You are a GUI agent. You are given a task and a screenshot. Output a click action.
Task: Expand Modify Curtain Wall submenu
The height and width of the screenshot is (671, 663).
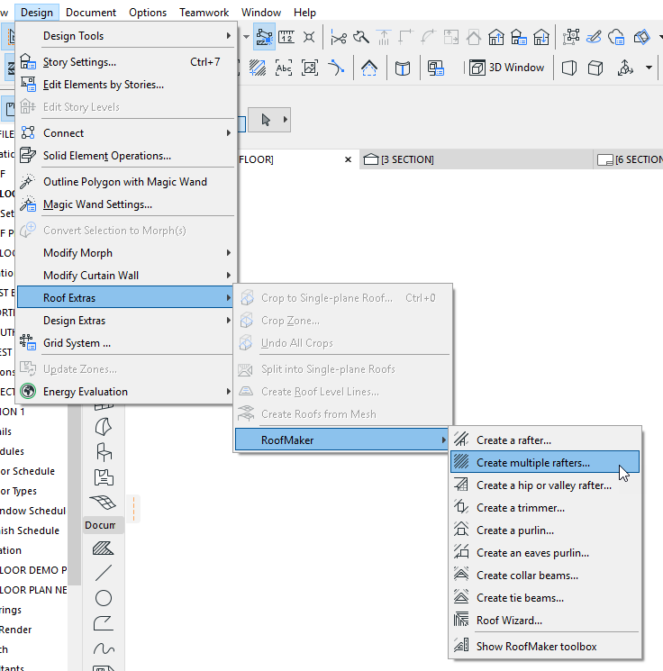126,276
